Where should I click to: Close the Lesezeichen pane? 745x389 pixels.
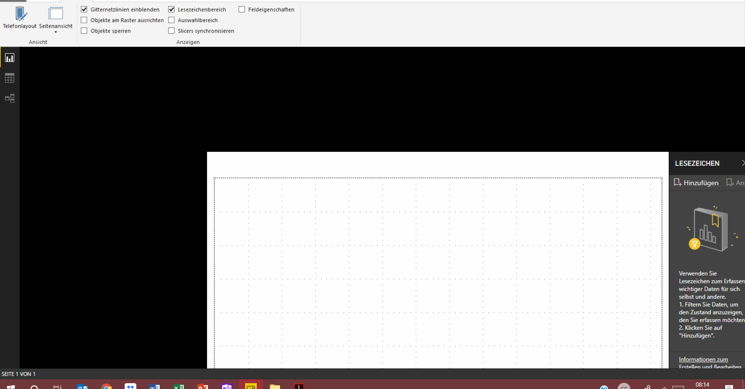pyautogui.click(x=743, y=163)
